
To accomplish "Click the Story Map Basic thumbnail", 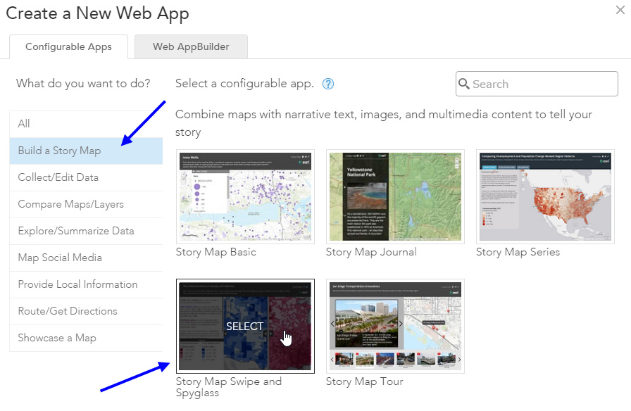I will point(245,196).
